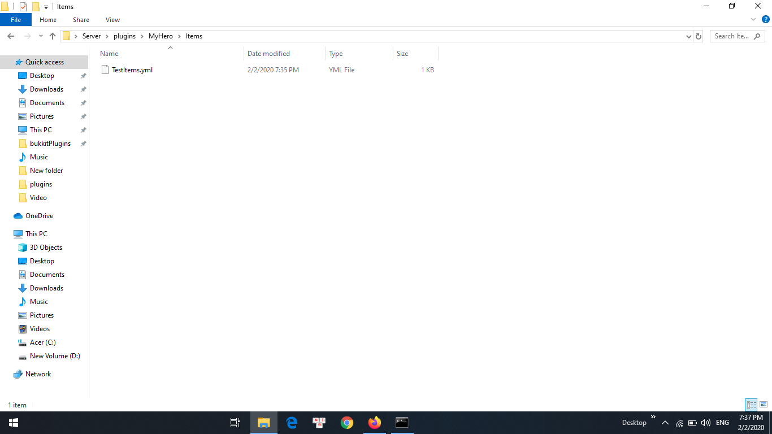Screen dimensions: 772x434
Task: Open the Video folder in Quick access
Action: (x=38, y=198)
